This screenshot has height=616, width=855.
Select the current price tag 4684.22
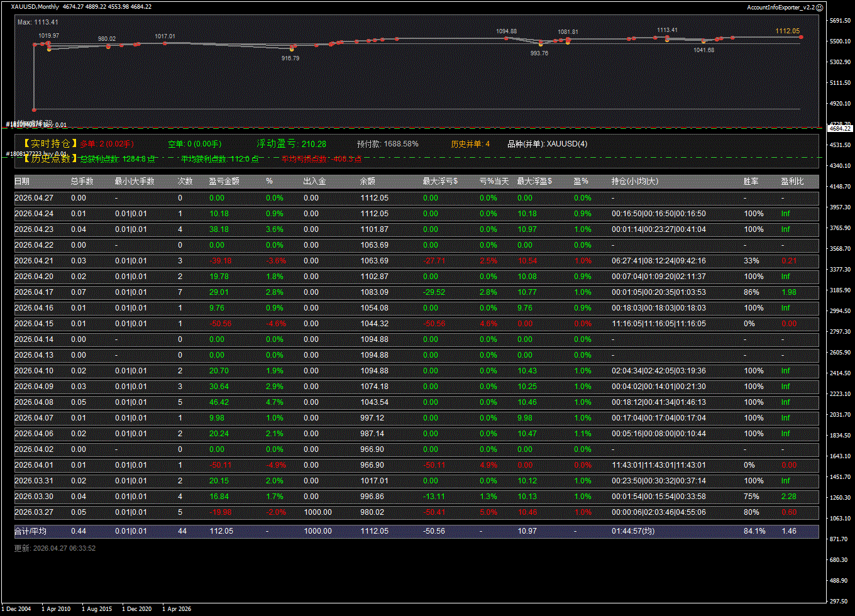pos(839,128)
